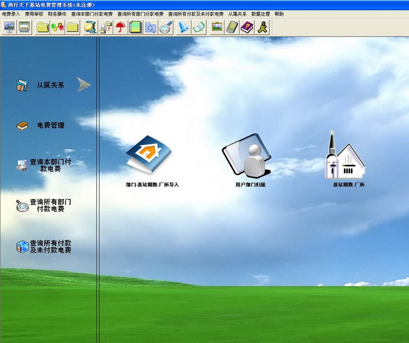Select 查询本部门付款电费 sidebar label

coord(50,165)
